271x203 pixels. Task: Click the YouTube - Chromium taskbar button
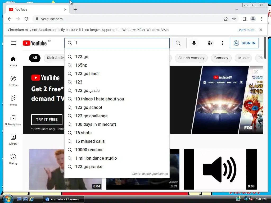(x=64, y=199)
